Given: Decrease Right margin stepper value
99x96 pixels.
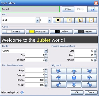Looking at the screenshot, I should [x=95, y=56].
